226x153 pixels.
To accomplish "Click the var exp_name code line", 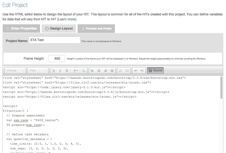I will [x=33, y=120].
